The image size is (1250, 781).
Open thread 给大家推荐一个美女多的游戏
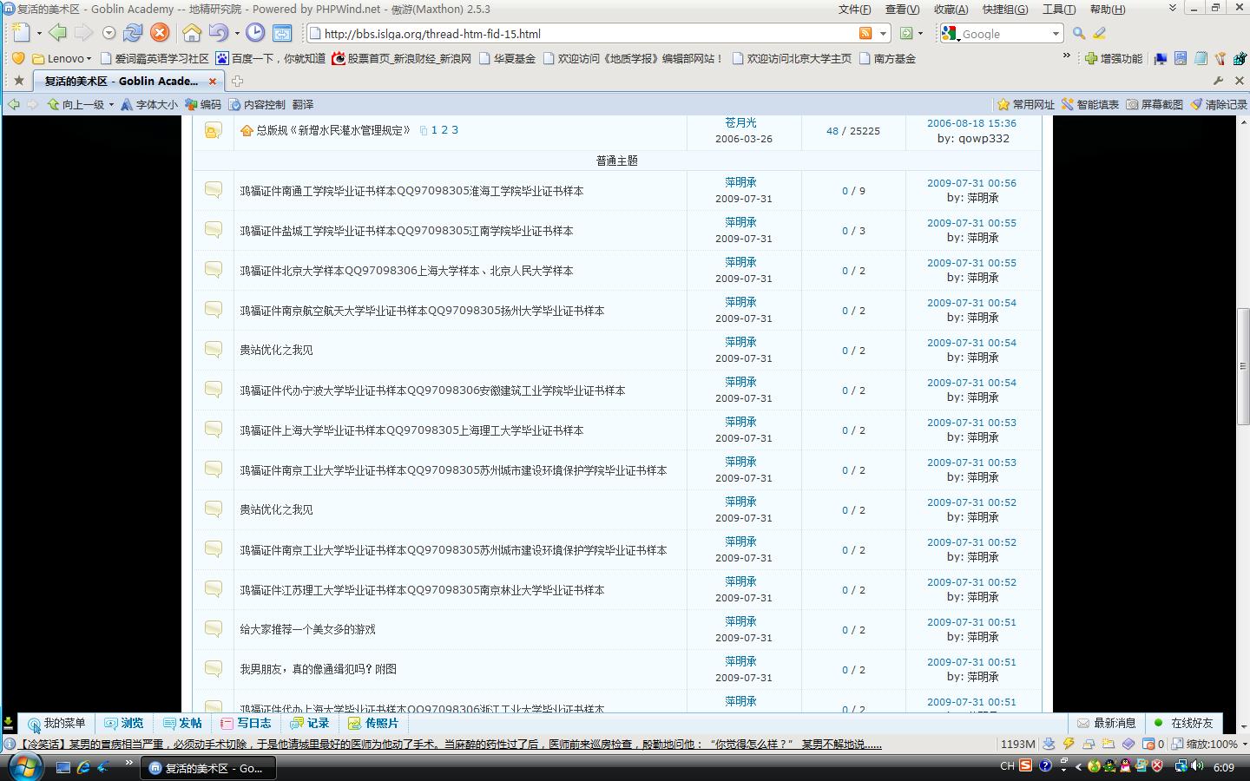(307, 629)
